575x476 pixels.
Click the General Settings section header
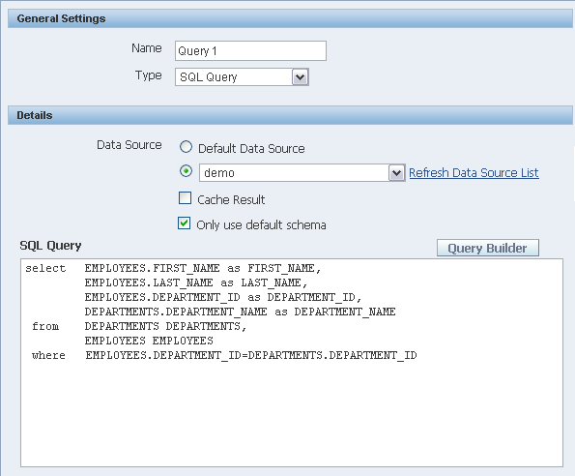pos(290,18)
